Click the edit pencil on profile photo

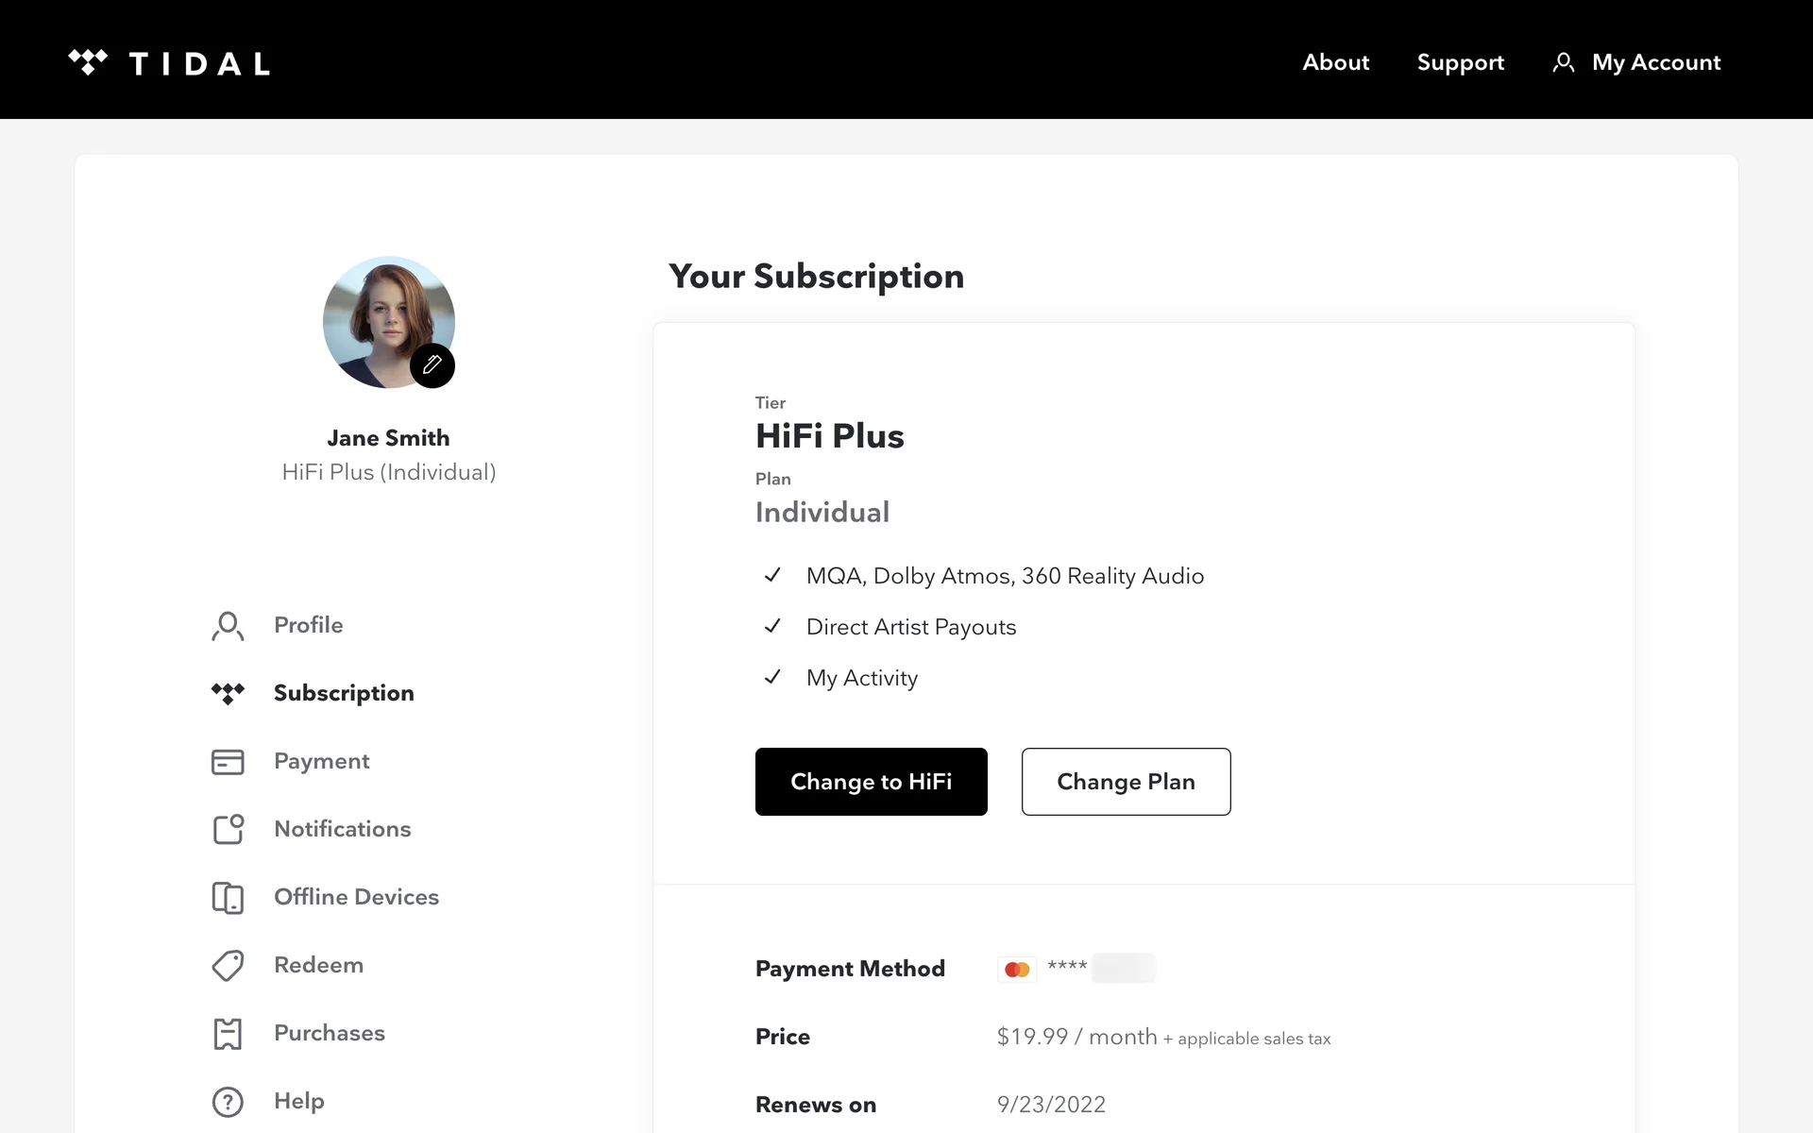pyautogui.click(x=432, y=365)
